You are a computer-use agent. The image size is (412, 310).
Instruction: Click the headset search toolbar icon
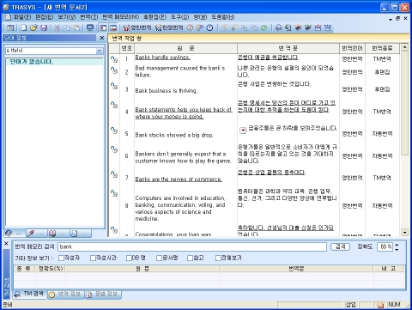(x=278, y=27)
